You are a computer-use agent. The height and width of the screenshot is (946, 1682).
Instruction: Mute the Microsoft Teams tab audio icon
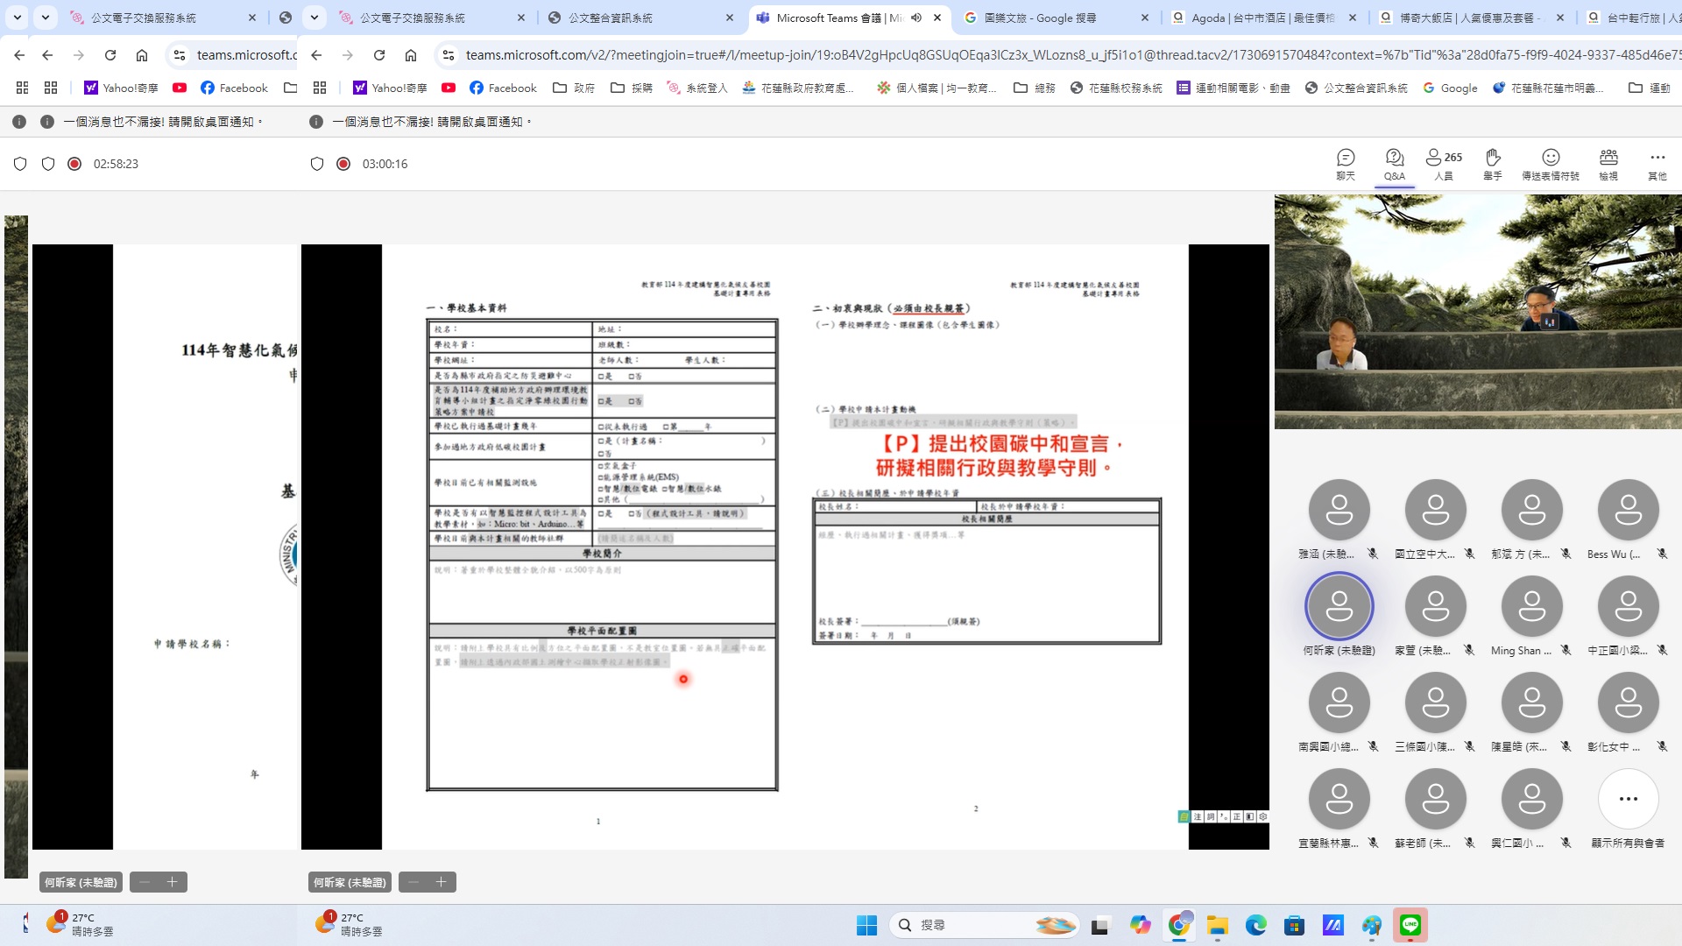[x=916, y=18]
